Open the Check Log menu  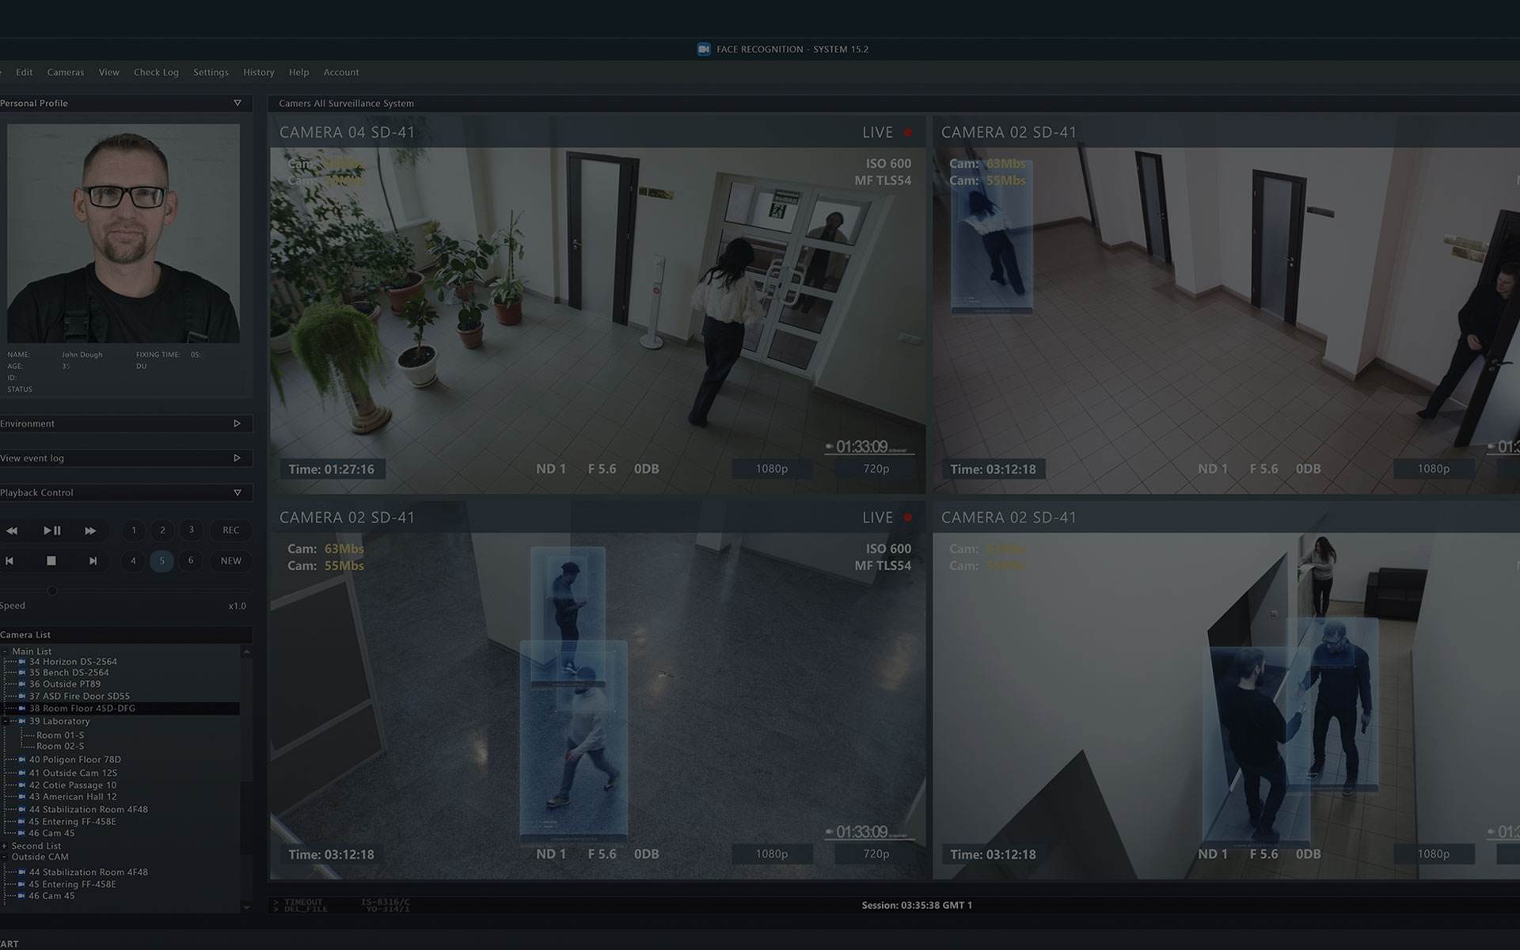[156, 72]
